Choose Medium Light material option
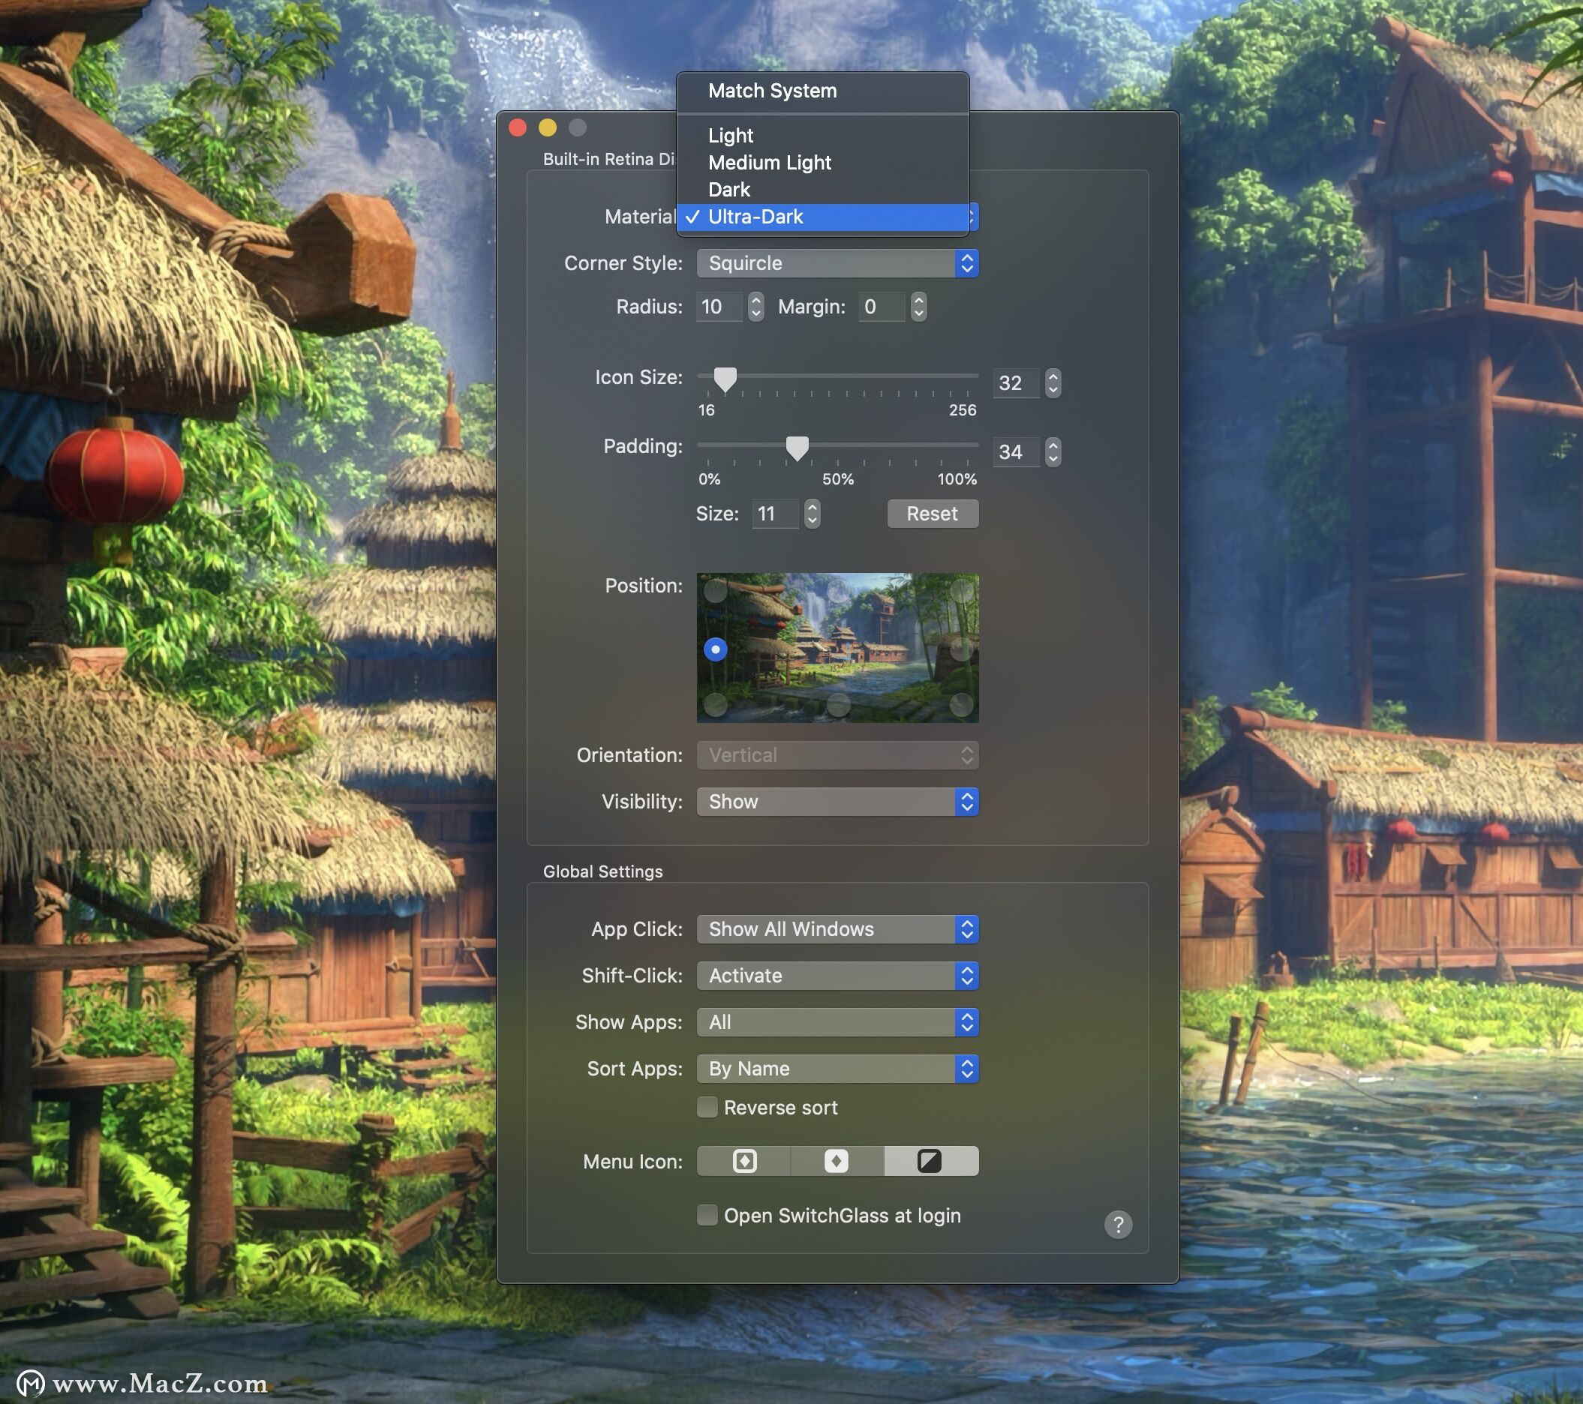The width and height of the screenshot is (1583, 1404). pos(822,163)
